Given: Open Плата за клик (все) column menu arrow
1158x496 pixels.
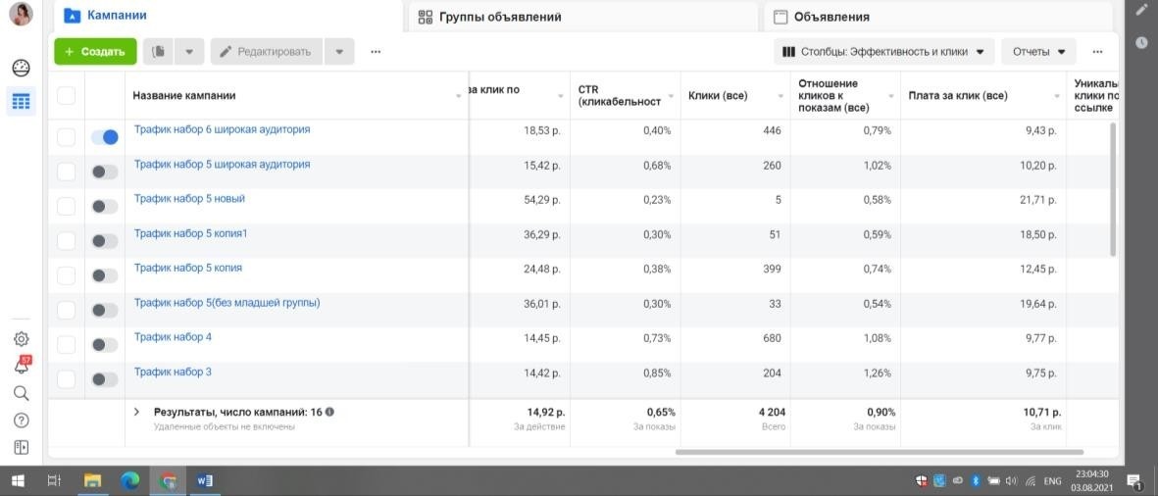Looking at the screenshot, I should coord(1057,96).
